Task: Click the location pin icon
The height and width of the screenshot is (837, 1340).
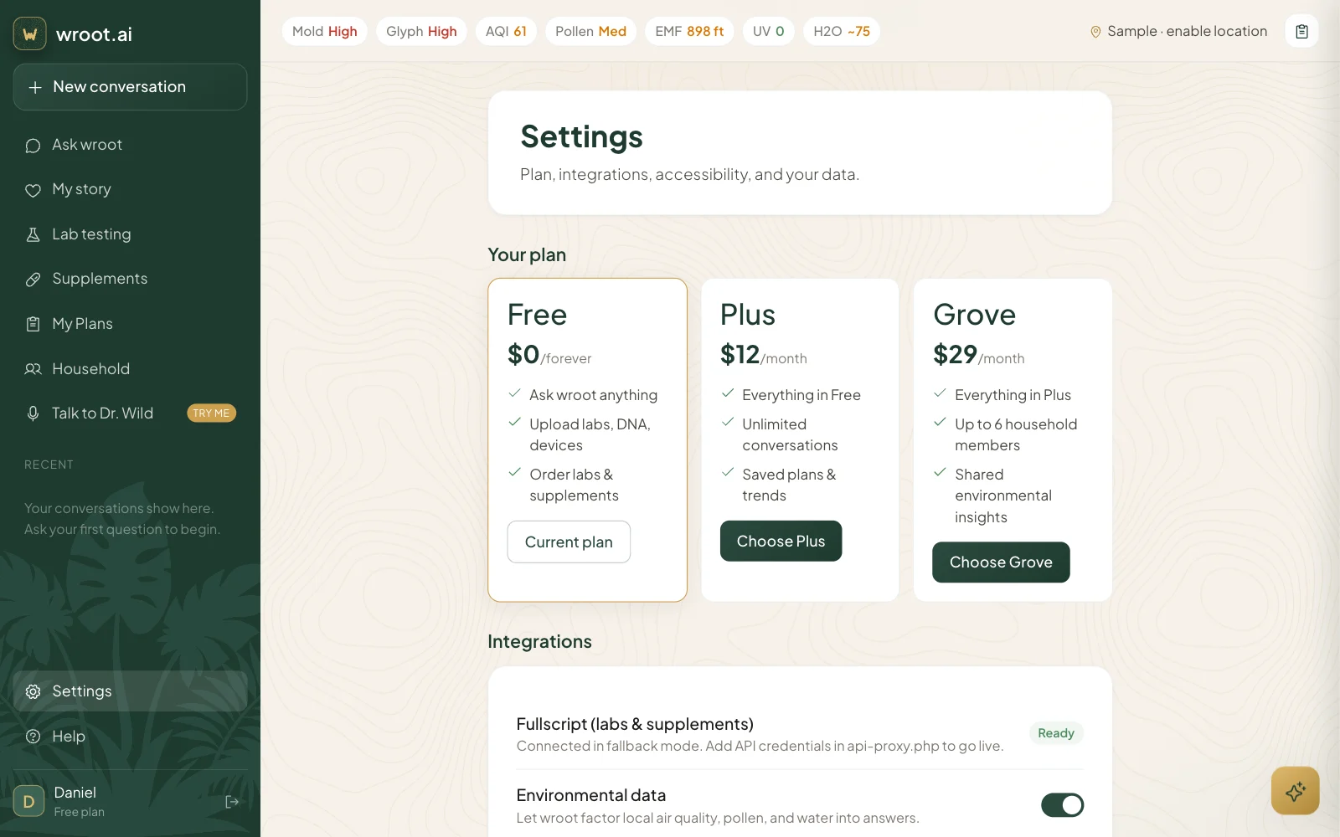Action: click(x=1095, y=32)
